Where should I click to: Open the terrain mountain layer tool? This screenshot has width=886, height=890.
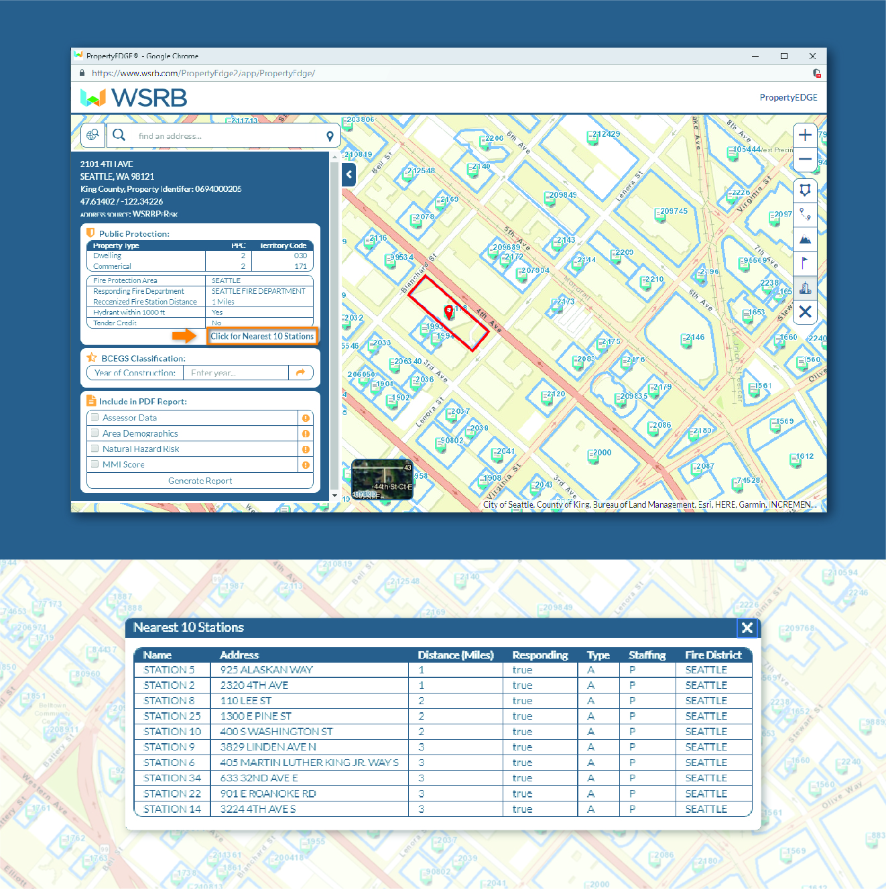pyautogui.click(x=805, y=239)
